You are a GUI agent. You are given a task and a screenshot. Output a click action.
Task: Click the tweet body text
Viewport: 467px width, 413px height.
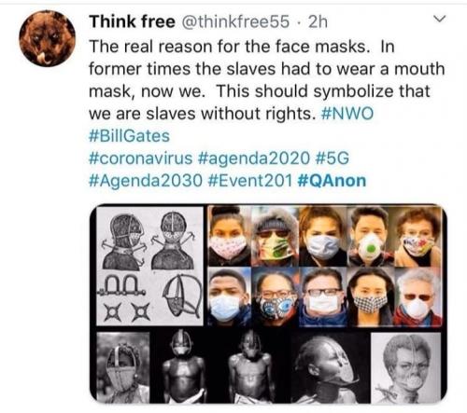click(266, 80)
